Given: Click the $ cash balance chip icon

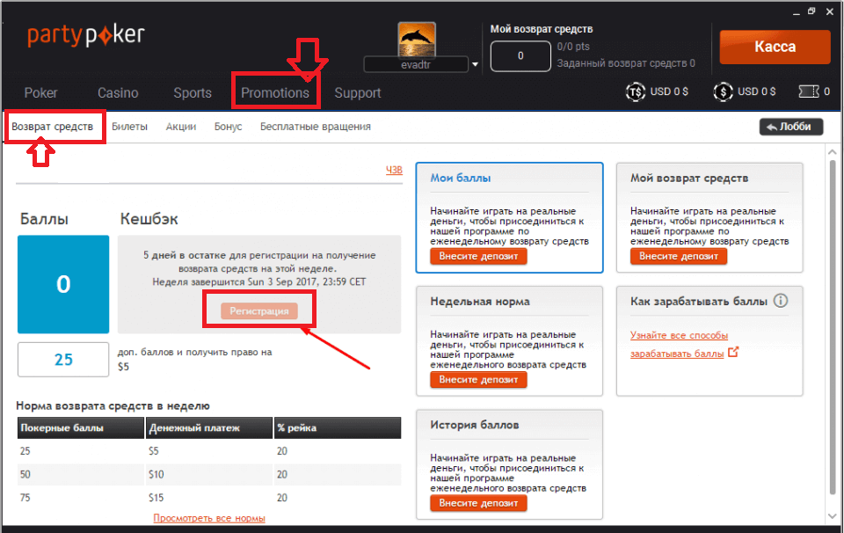Looking at the screenshot, I should pos(723,91).
